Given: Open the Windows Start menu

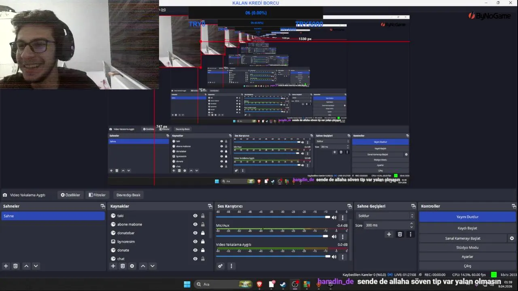Looking at the screenshot, I should 187,284.
